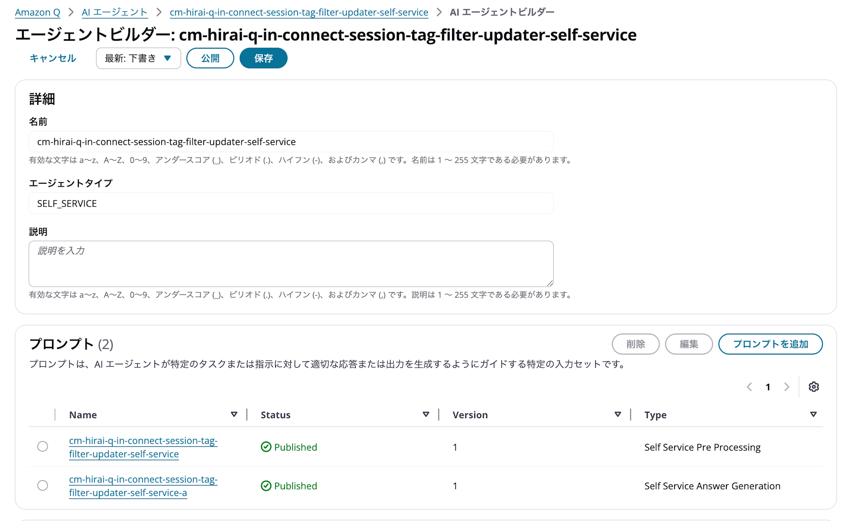Sort by Type column arrow
The image size is (848, 521).
click(x=813, y=414)
